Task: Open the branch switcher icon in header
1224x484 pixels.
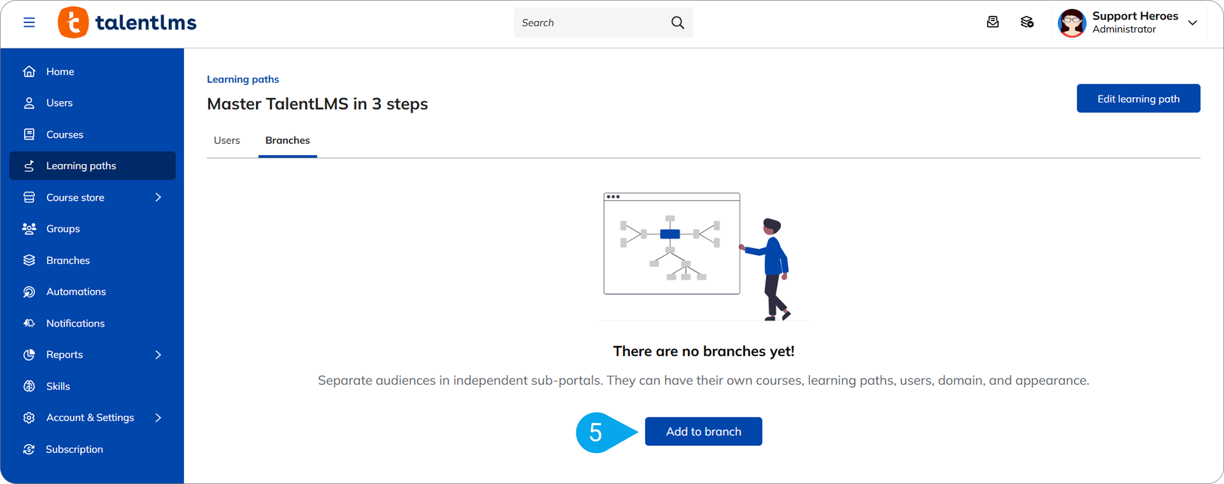Action: [1027, 22]
